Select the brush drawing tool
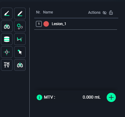The width and height of the screenshot is (125, 117). 7,13
